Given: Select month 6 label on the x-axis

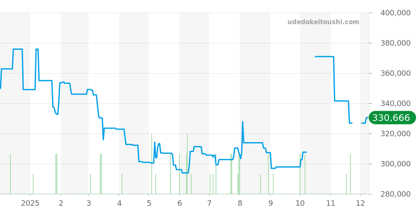Looking at the screenshot, I should (179, 203).
